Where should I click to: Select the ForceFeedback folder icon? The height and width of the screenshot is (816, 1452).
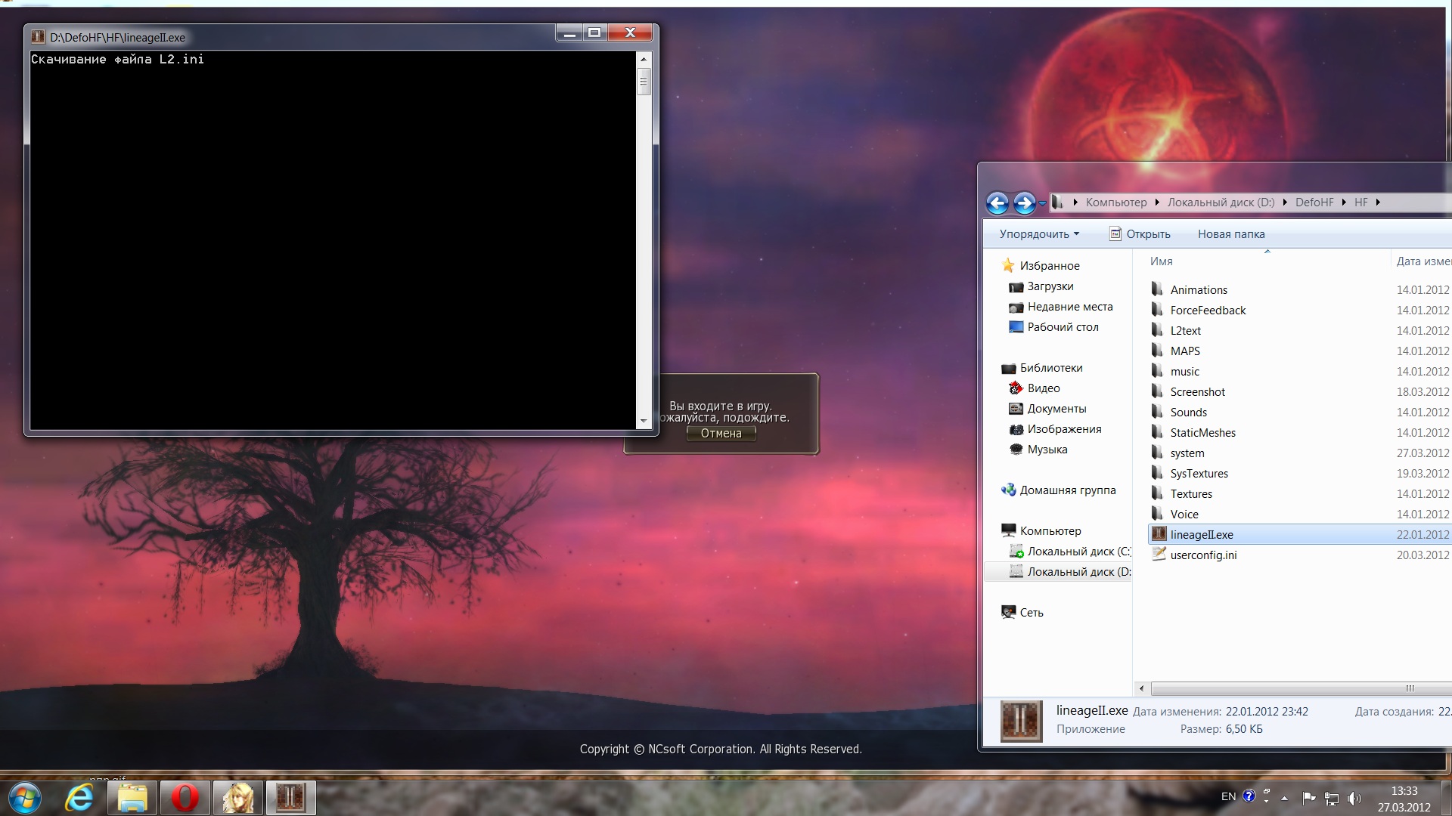click(x=1157, y=310)
